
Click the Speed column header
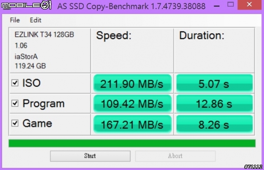[114, 36]
